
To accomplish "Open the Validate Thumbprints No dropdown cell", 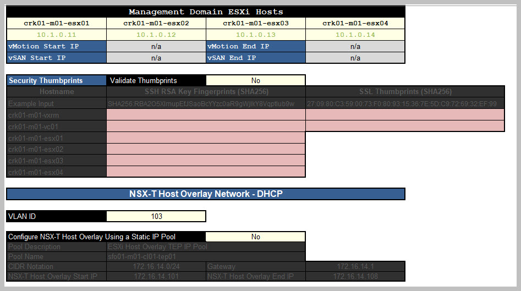I will 255,80.
